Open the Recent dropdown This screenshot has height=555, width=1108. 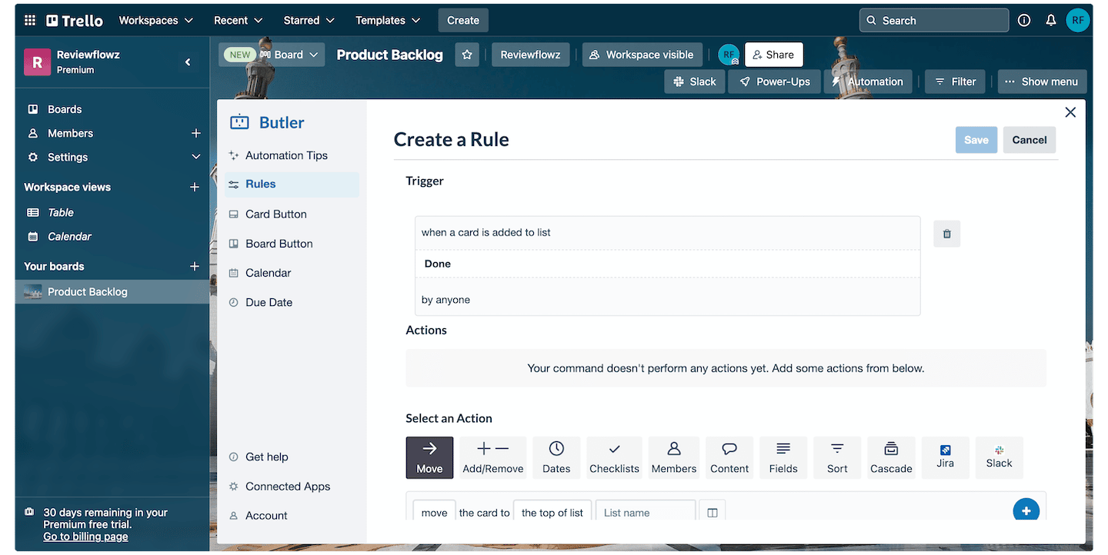(239, 21)
